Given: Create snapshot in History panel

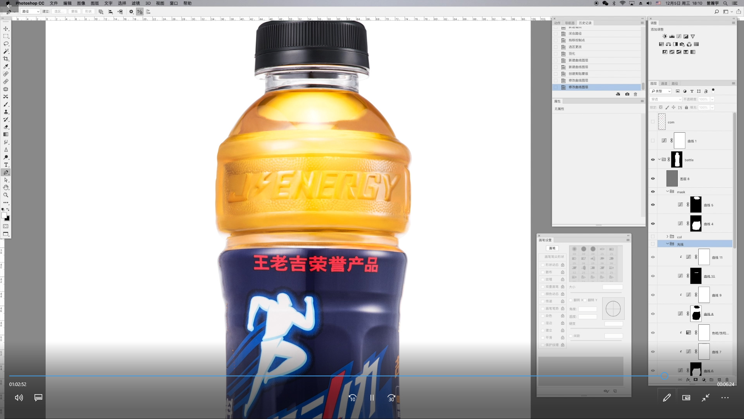Looking at the screenshot, I should pyautogui.click(x=627, y=94).
